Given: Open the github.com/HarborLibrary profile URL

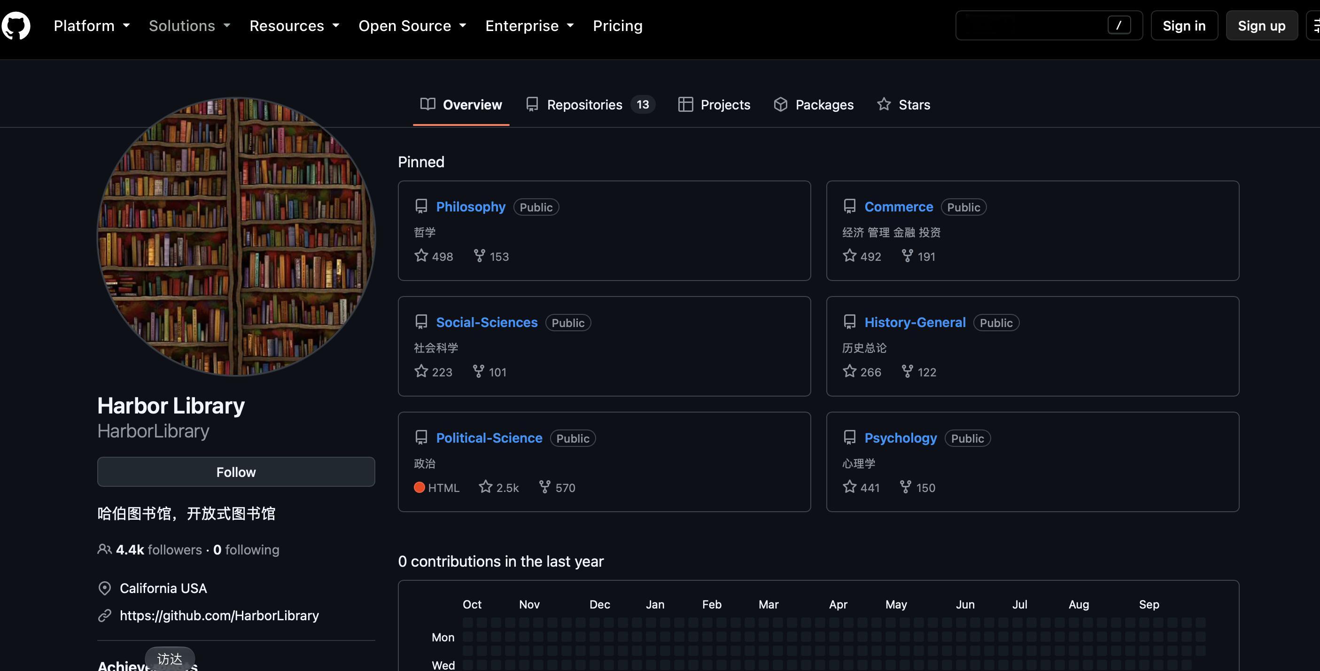Looking at the screenshot, I should tap(219, 615).
